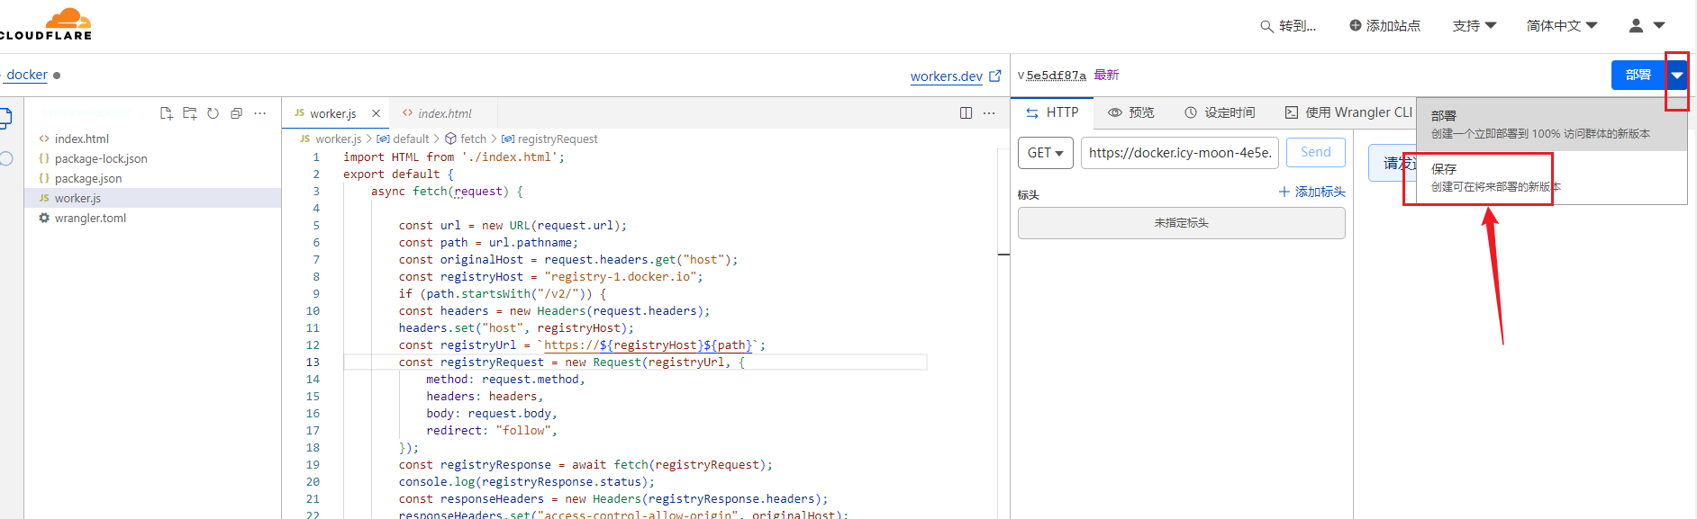Open the GET method dropdown

point(1046,153)
